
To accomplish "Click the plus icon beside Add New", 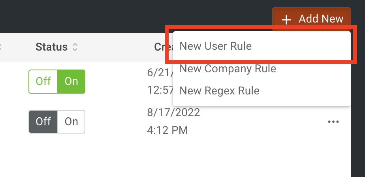I will pyautogui.click(x=286, y=20).
